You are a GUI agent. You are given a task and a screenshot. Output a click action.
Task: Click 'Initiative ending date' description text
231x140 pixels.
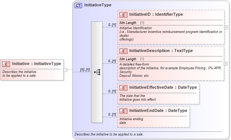coord(131,121)
